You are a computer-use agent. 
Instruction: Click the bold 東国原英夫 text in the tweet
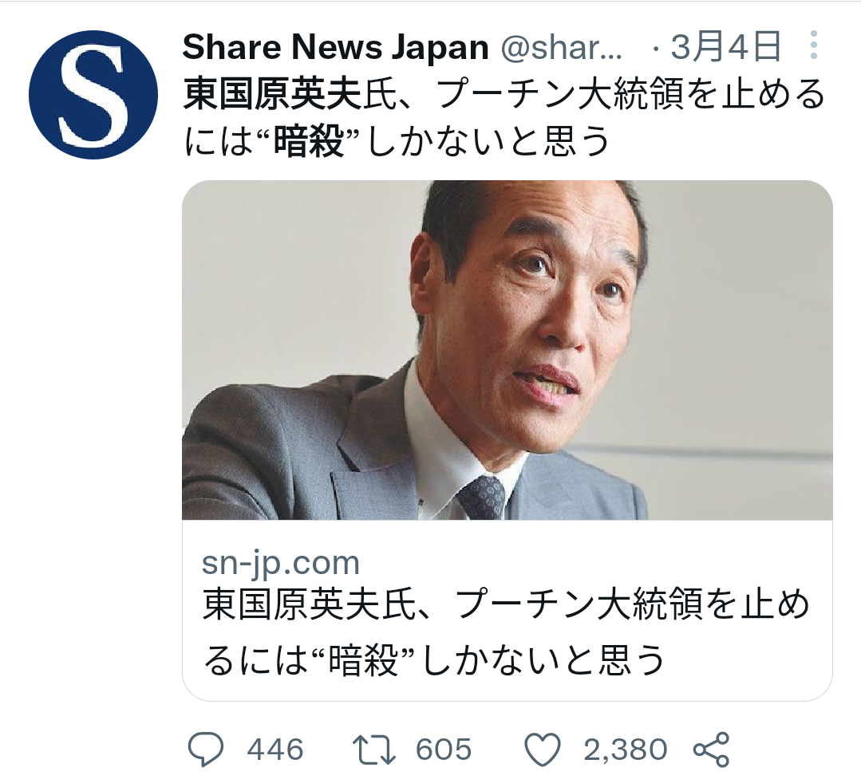[272, 94]
